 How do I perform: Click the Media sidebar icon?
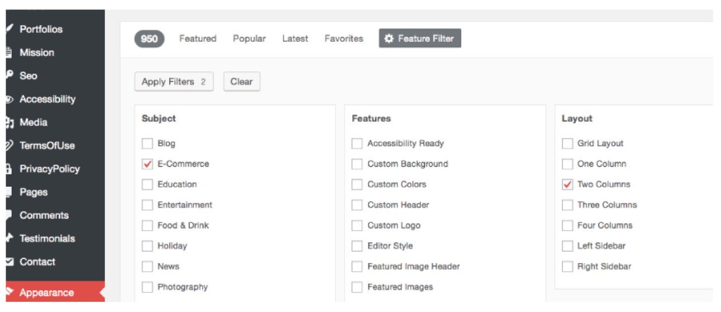(9, 123)
